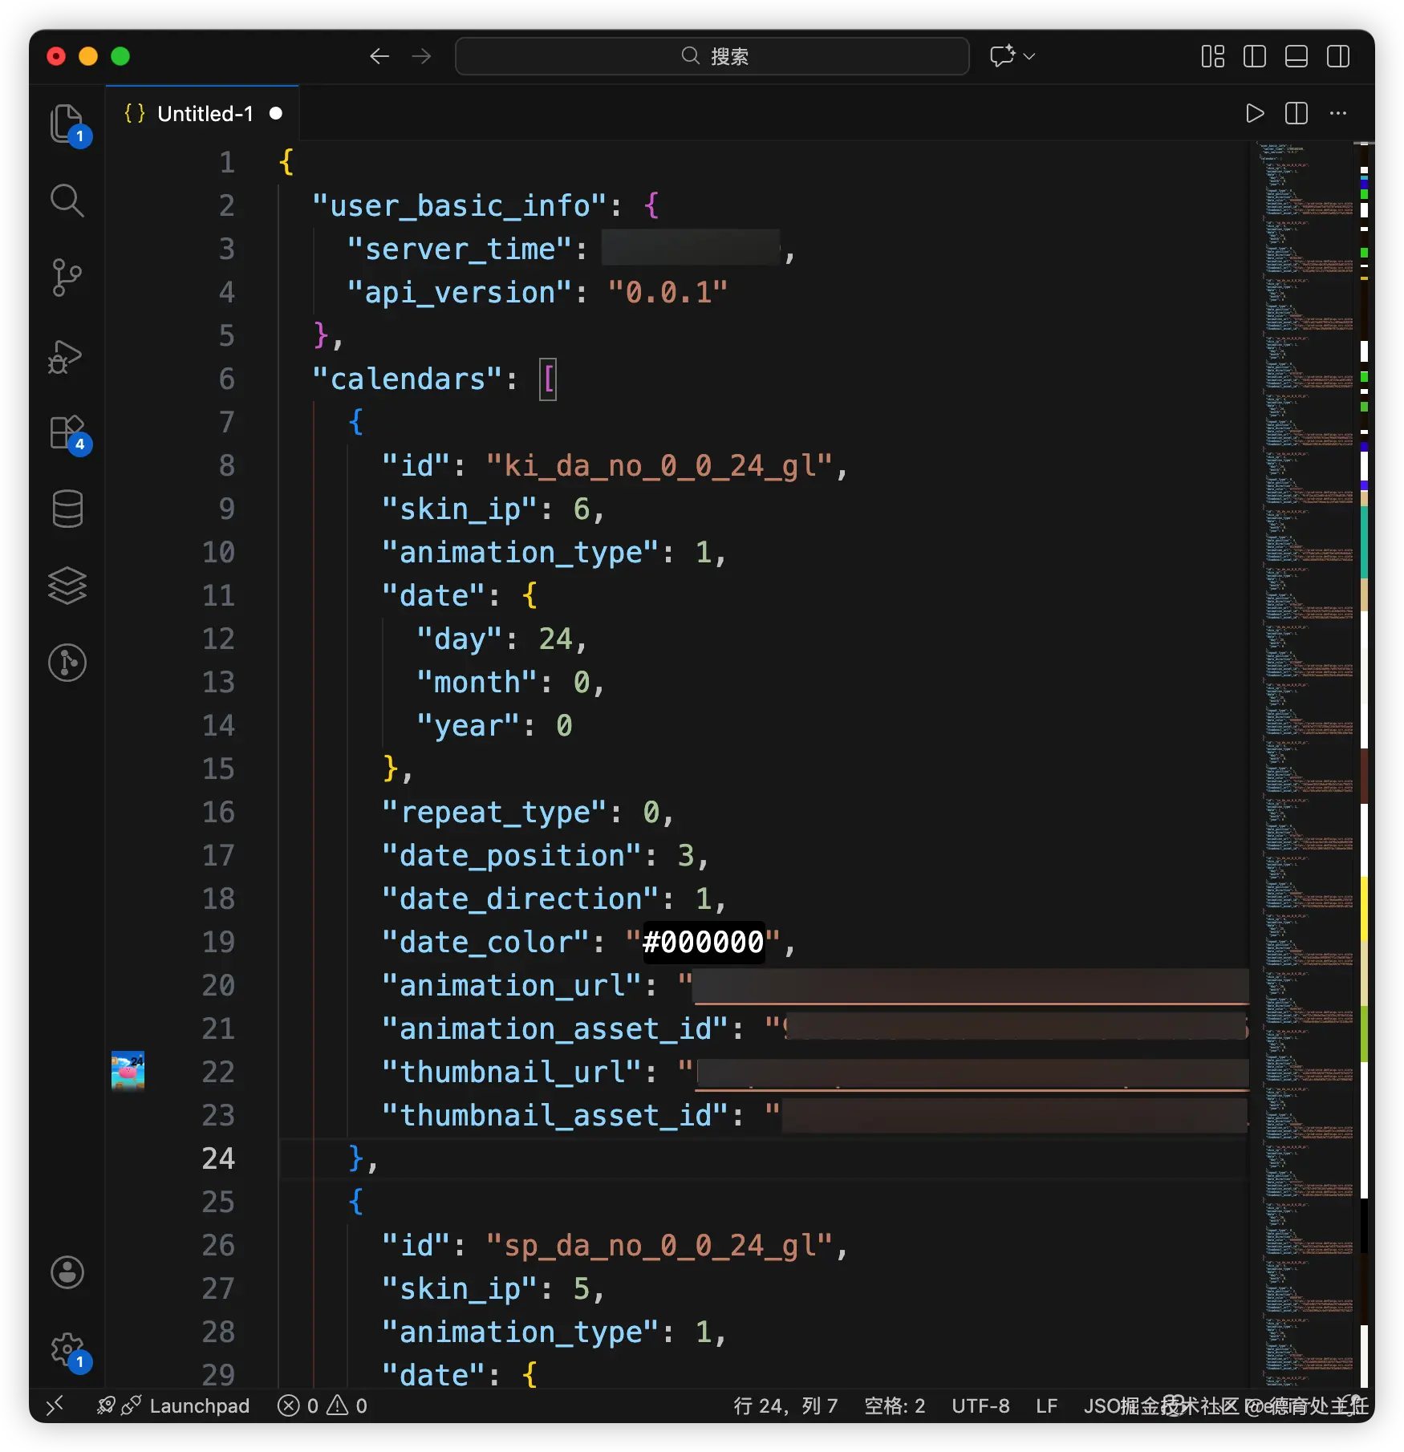Go back with the left arrow
The image size is (1404, 1452).
click(x=379, y=56)
